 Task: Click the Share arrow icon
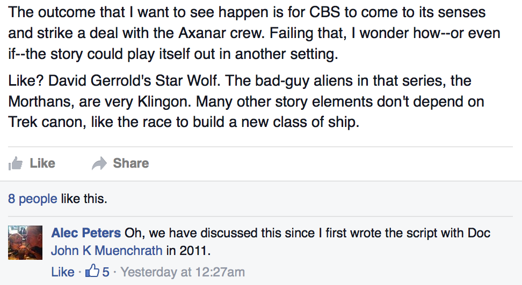tap(99, 163)
